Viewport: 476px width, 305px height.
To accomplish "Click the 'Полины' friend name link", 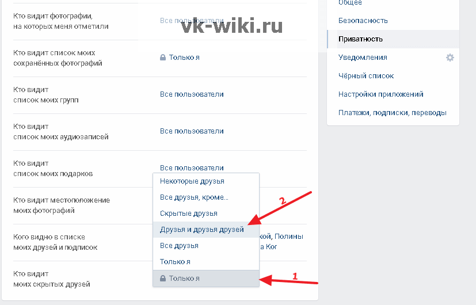I will (x=289, y=237).
